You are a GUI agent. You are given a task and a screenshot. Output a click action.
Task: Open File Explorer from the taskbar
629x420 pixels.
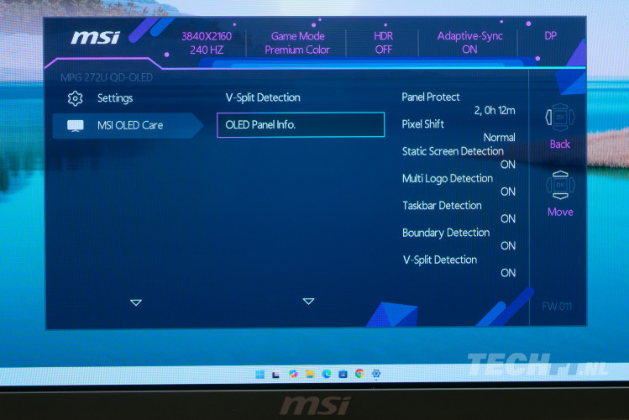tap(310, 375)
